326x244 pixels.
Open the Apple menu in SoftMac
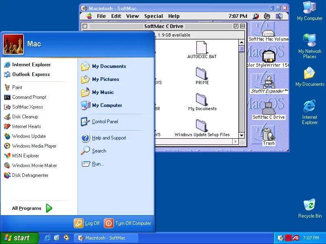89,16
